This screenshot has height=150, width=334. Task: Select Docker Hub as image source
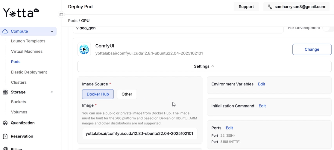pos(98,94)
